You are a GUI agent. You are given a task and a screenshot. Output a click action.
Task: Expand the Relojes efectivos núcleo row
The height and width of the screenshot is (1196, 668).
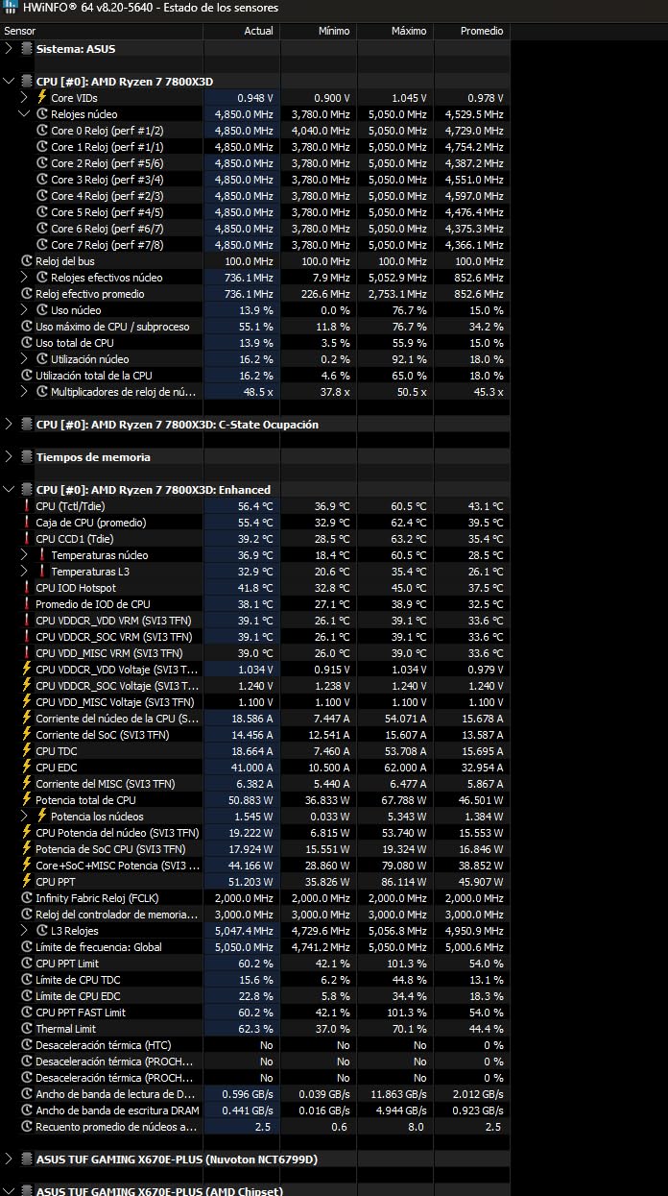pyautogui.click(x=25, y=277)
